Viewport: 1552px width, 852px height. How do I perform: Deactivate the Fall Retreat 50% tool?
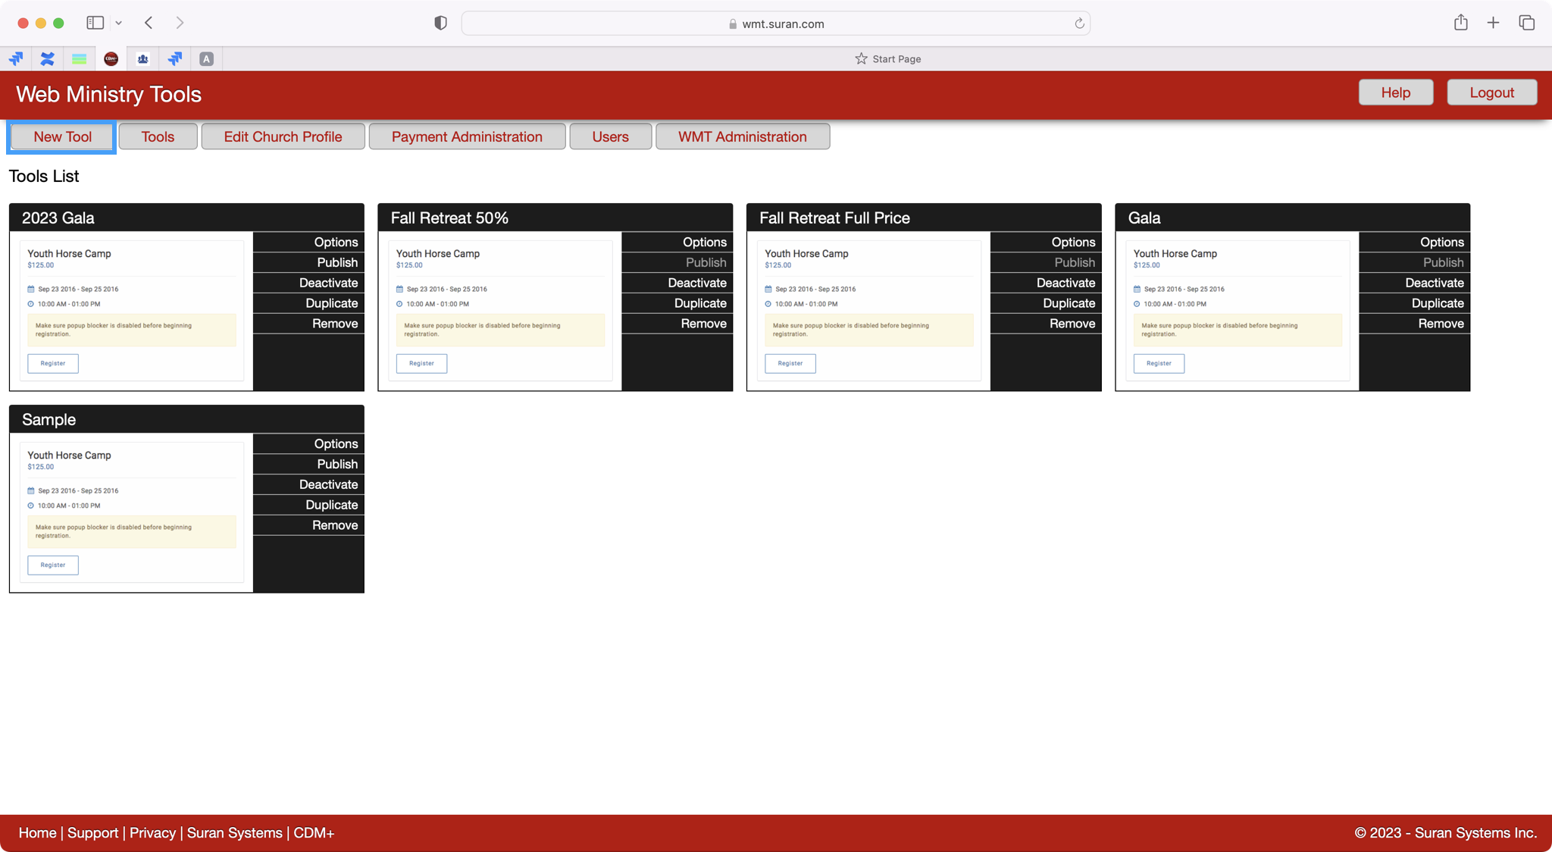pyautogui.click(x=696, y=283)
